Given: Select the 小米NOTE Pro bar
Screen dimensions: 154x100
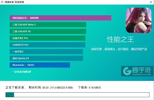Looking at the screenshot, I should pos(47,45).
